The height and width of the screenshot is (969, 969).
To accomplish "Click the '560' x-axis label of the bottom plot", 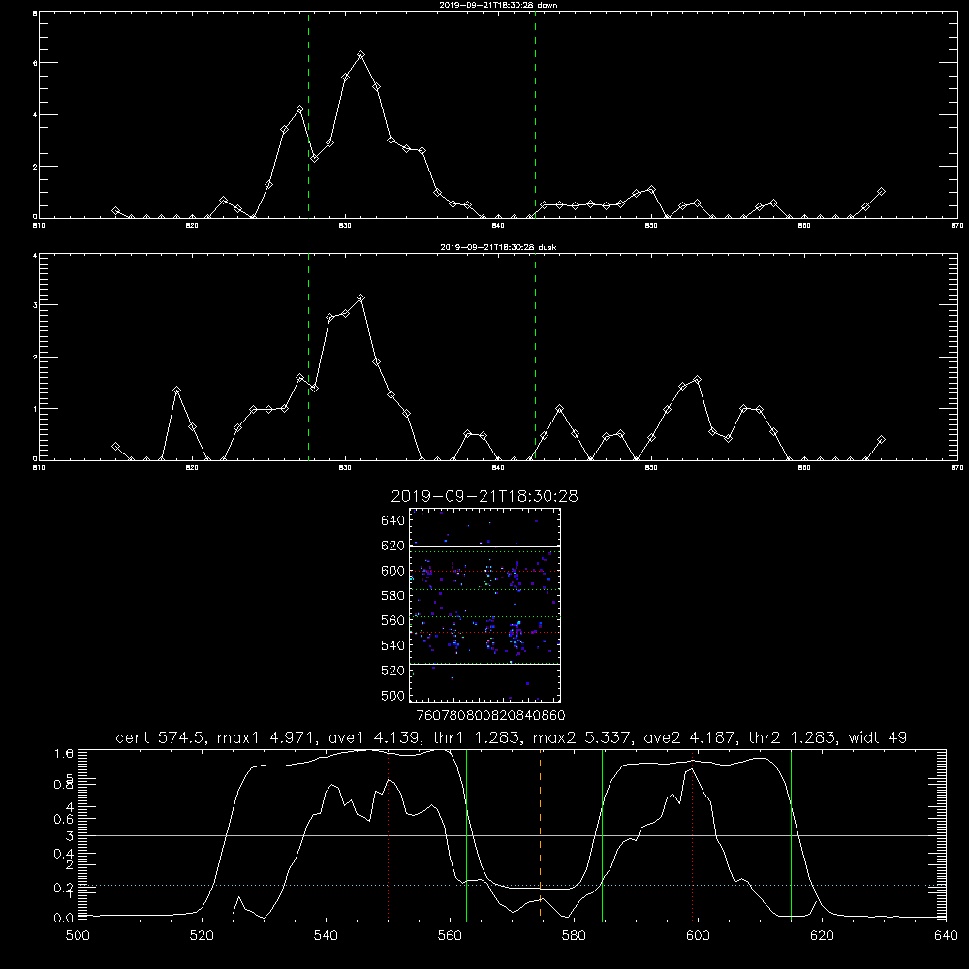I will 450,936.
